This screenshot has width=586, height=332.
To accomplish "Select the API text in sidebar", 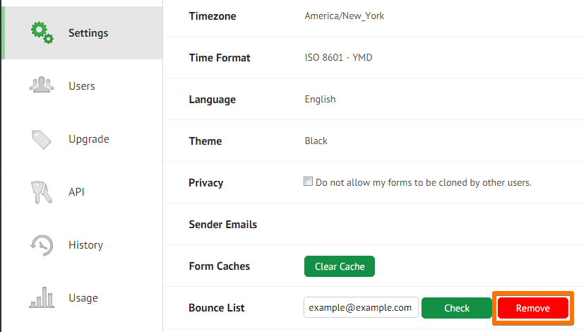I will (76, 192).
